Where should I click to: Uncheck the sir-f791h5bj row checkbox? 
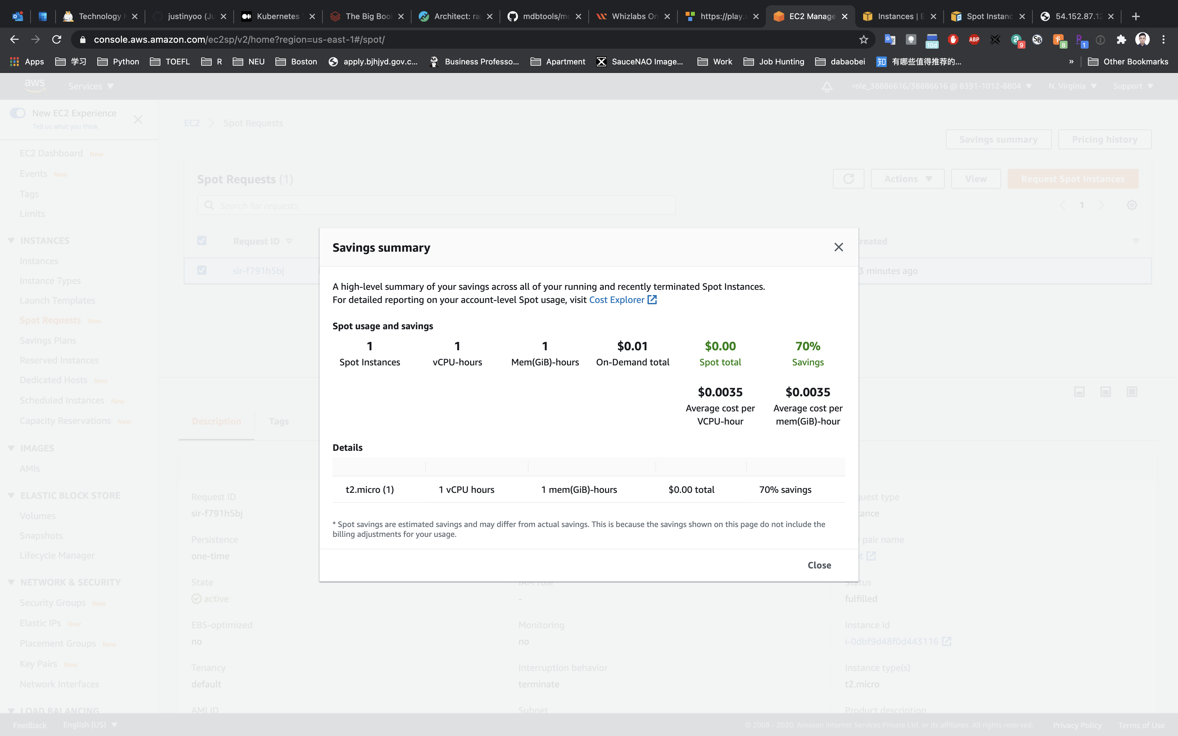[x=201, y=270]
